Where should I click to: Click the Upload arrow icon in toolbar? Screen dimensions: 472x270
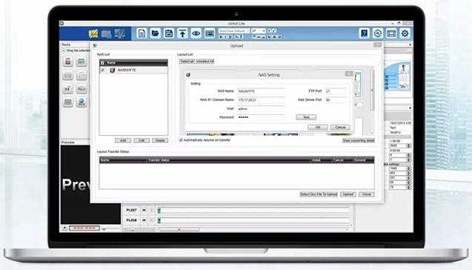(182, 33)
